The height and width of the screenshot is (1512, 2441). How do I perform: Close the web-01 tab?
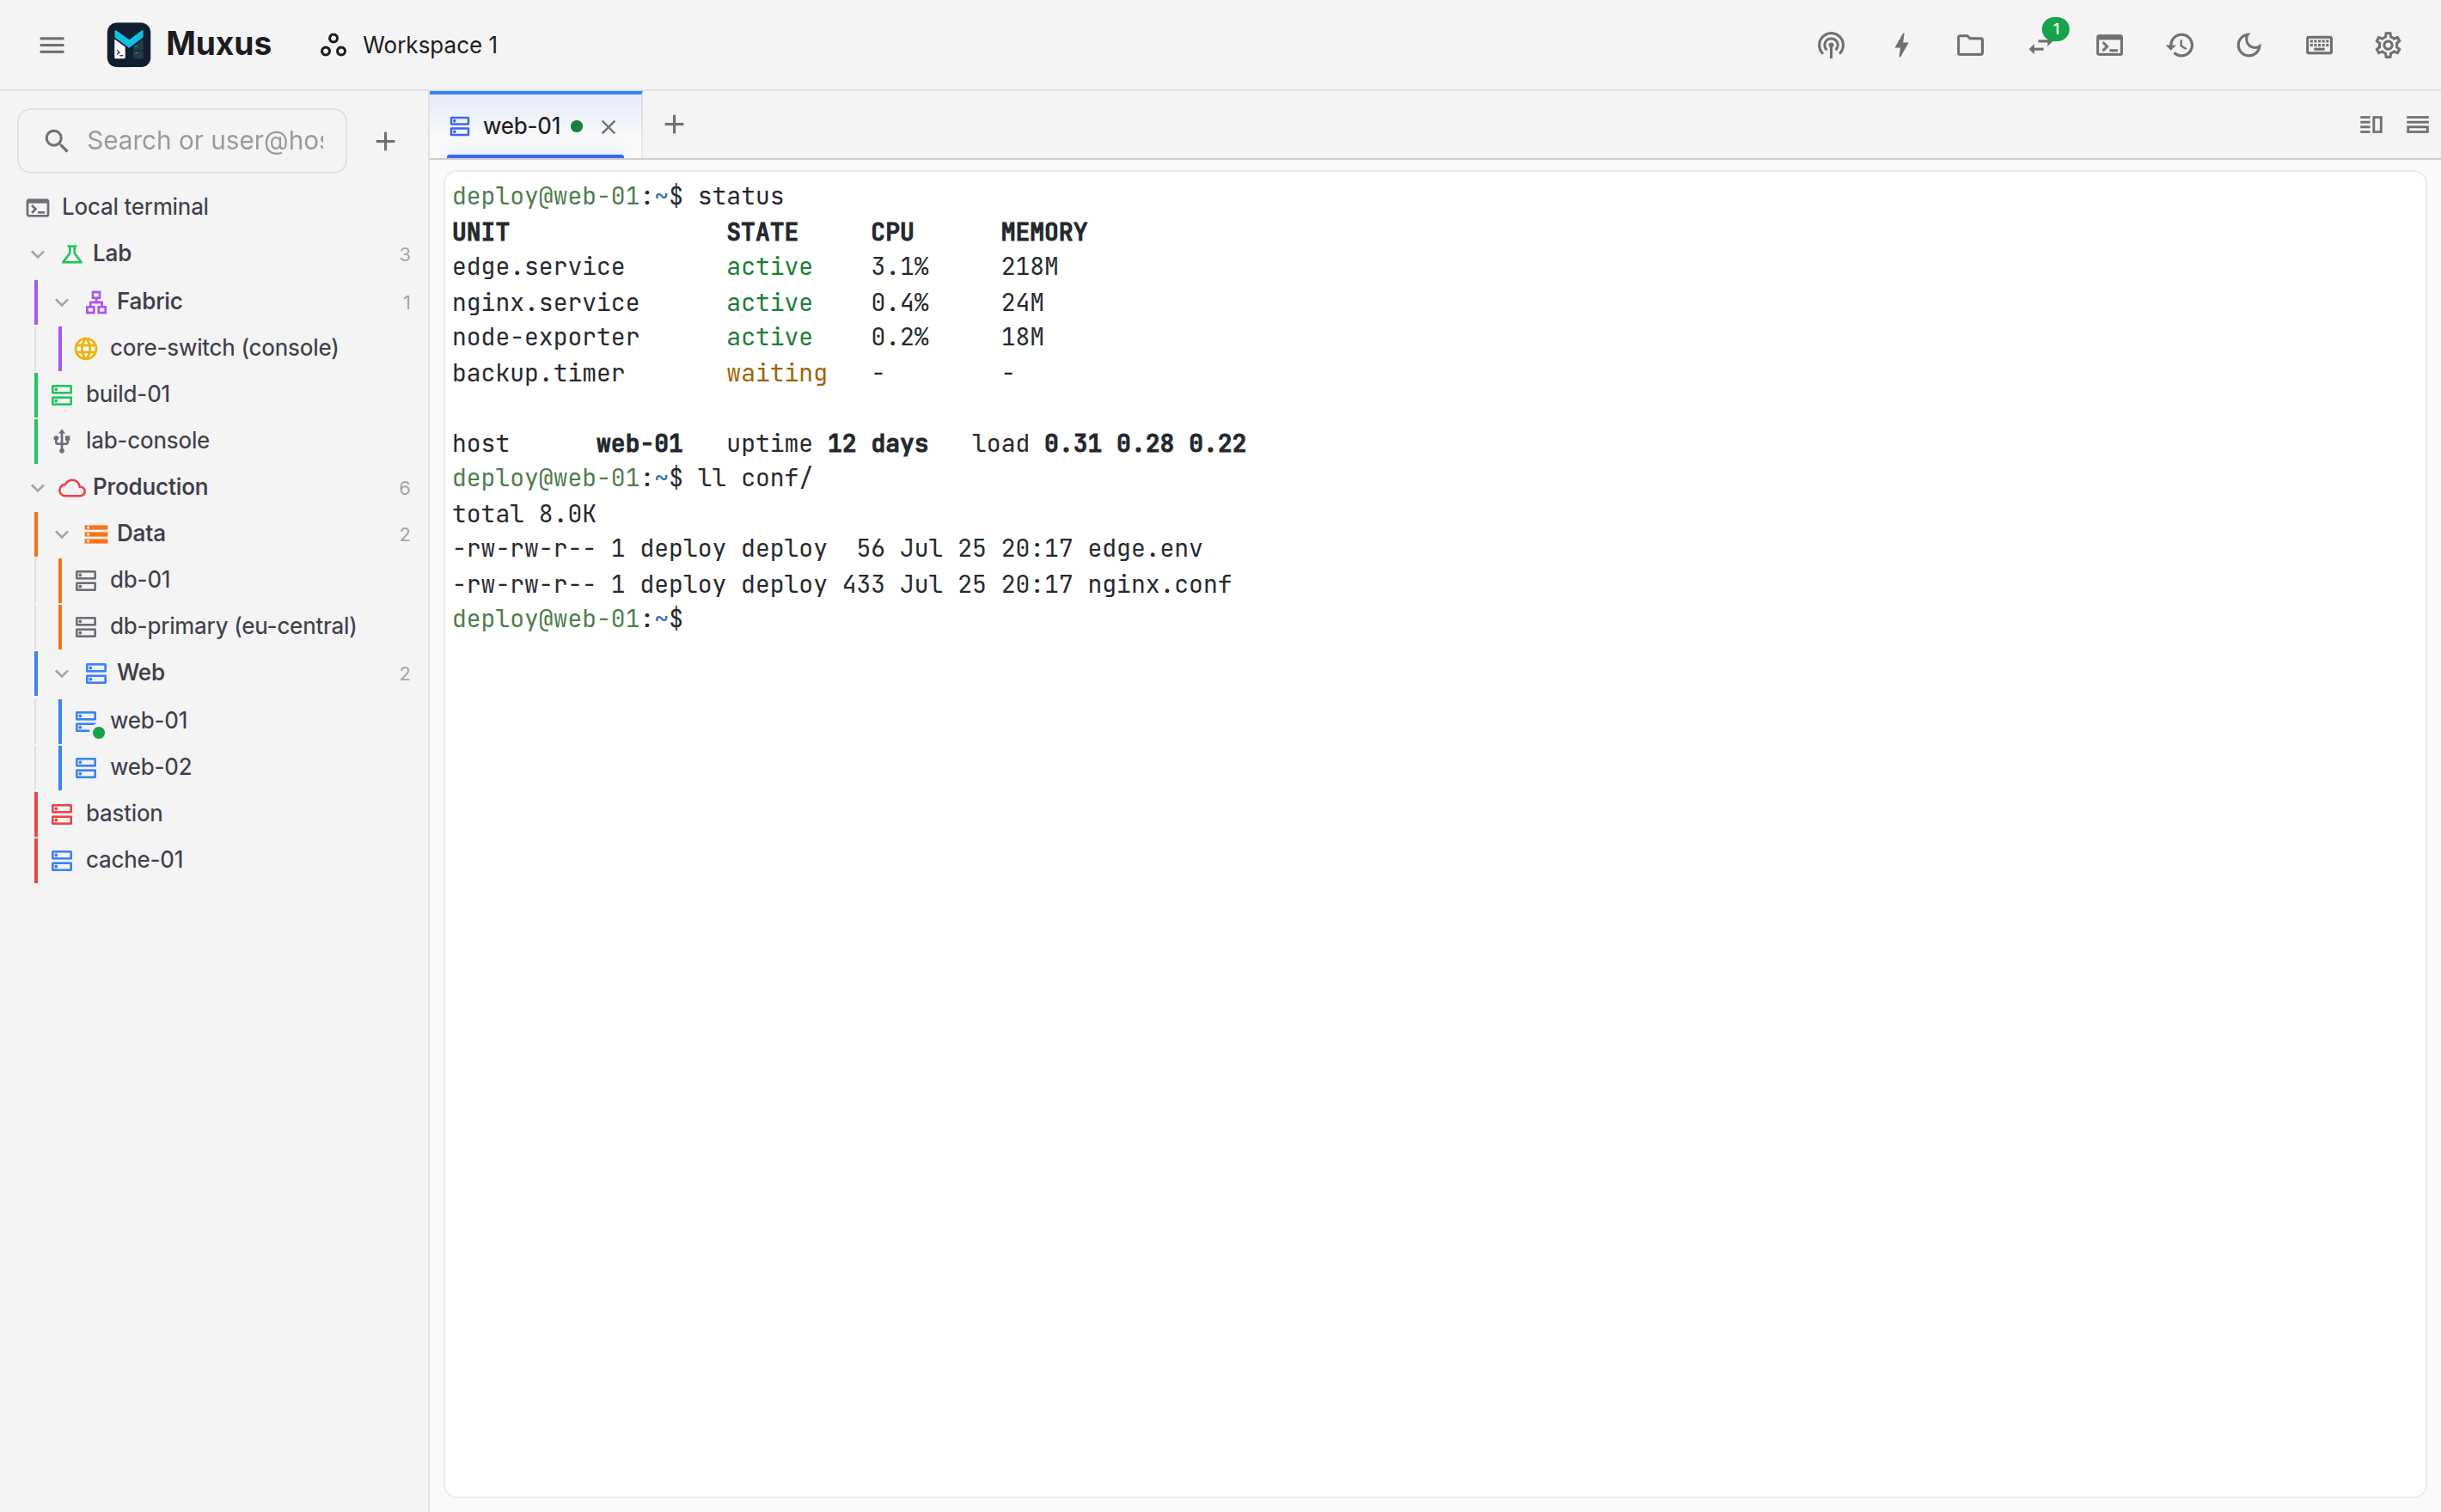[609, 127]
